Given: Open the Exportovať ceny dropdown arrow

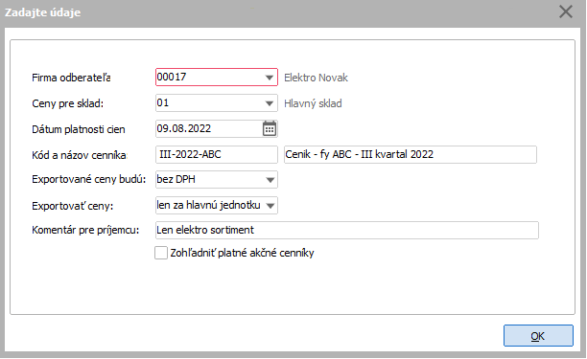Looking at the screenshot, I should pyautogui.click(x=270, y=206).
